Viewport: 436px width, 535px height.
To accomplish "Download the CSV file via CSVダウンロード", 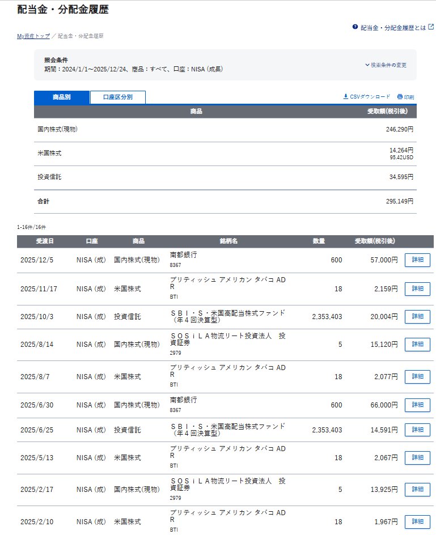I will pos(367,97).
